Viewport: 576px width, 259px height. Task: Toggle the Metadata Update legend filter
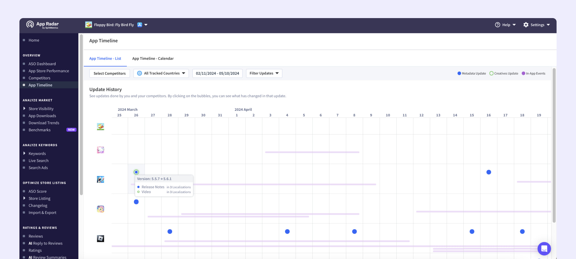(471, 73)
